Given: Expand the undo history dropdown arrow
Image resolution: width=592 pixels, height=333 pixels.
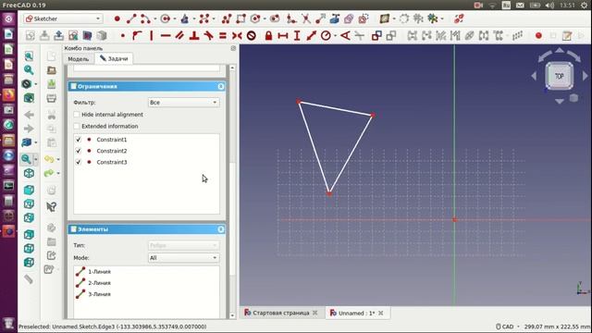Looking at the screenshot, I should tap(58, 159).
